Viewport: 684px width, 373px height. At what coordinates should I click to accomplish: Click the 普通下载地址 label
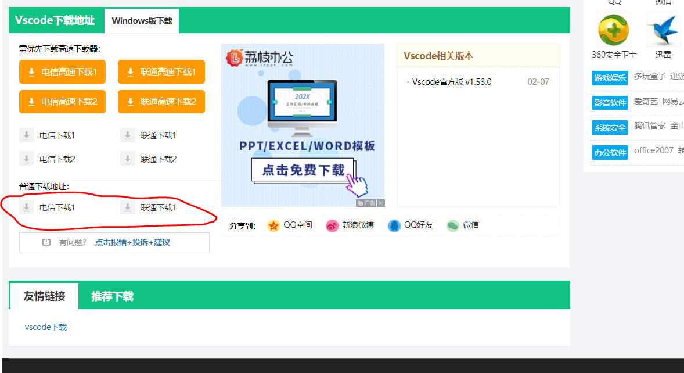click(x=44, y=186)
